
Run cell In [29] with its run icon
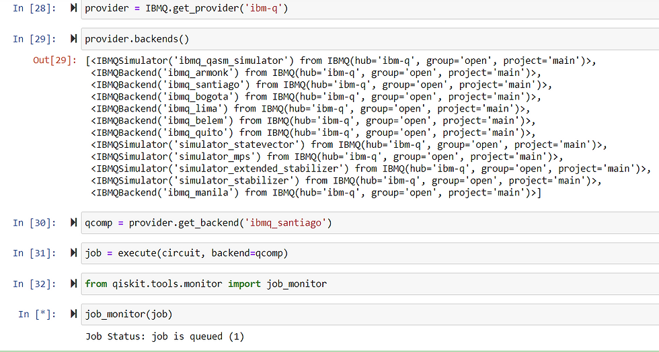click(x=73, y=39)
